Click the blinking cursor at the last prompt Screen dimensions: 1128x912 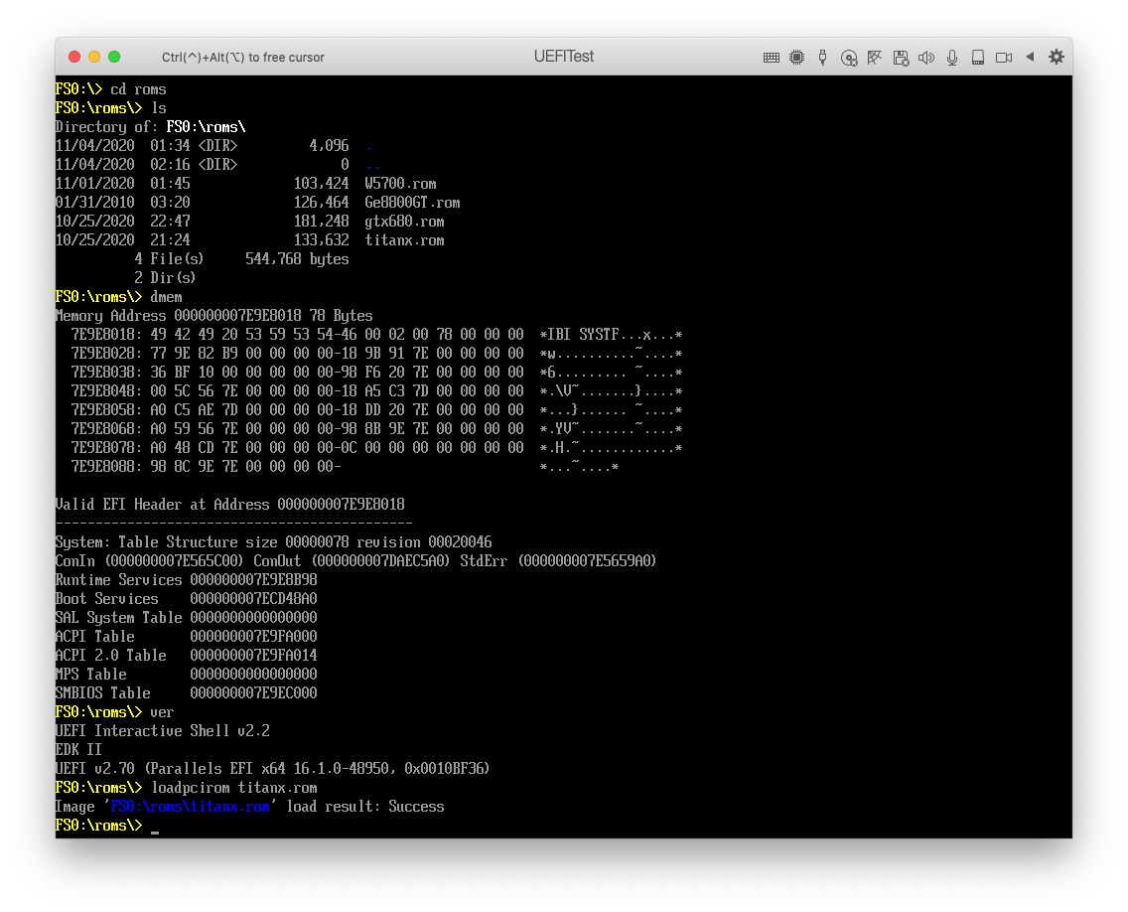[x=155, y=828]
